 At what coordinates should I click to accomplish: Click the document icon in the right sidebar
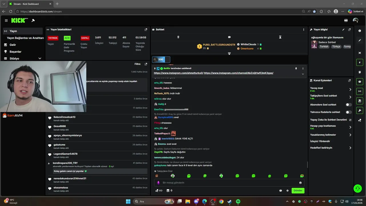[x=360, y=72]
